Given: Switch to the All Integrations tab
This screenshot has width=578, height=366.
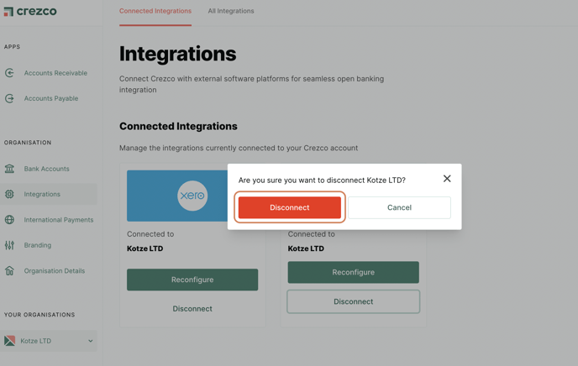Looking at the screenshot, I should (231, 11).
